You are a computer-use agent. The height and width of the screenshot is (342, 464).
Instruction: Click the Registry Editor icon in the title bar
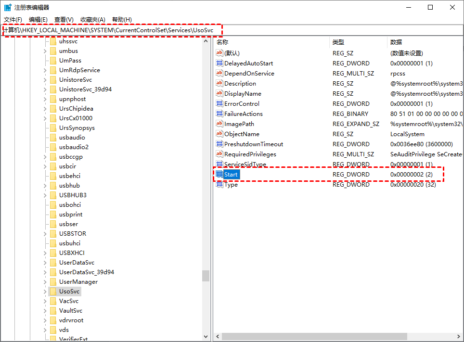7,7
